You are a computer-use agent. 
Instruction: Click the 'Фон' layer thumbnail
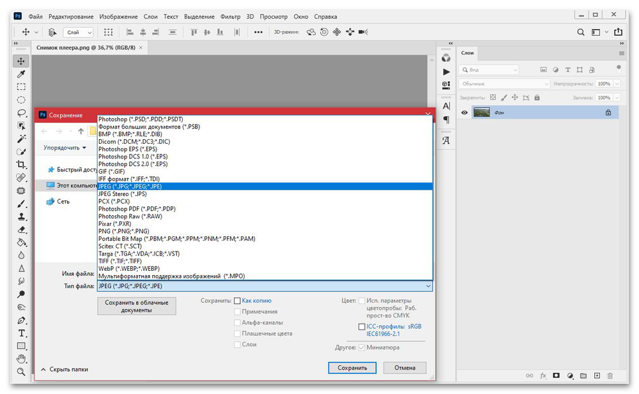click(482, 112)
